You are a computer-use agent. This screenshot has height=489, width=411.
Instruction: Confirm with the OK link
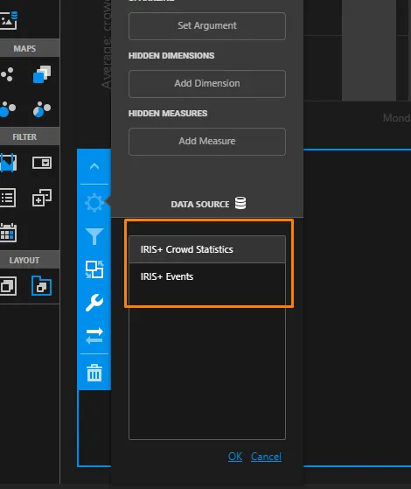(235, 457)
